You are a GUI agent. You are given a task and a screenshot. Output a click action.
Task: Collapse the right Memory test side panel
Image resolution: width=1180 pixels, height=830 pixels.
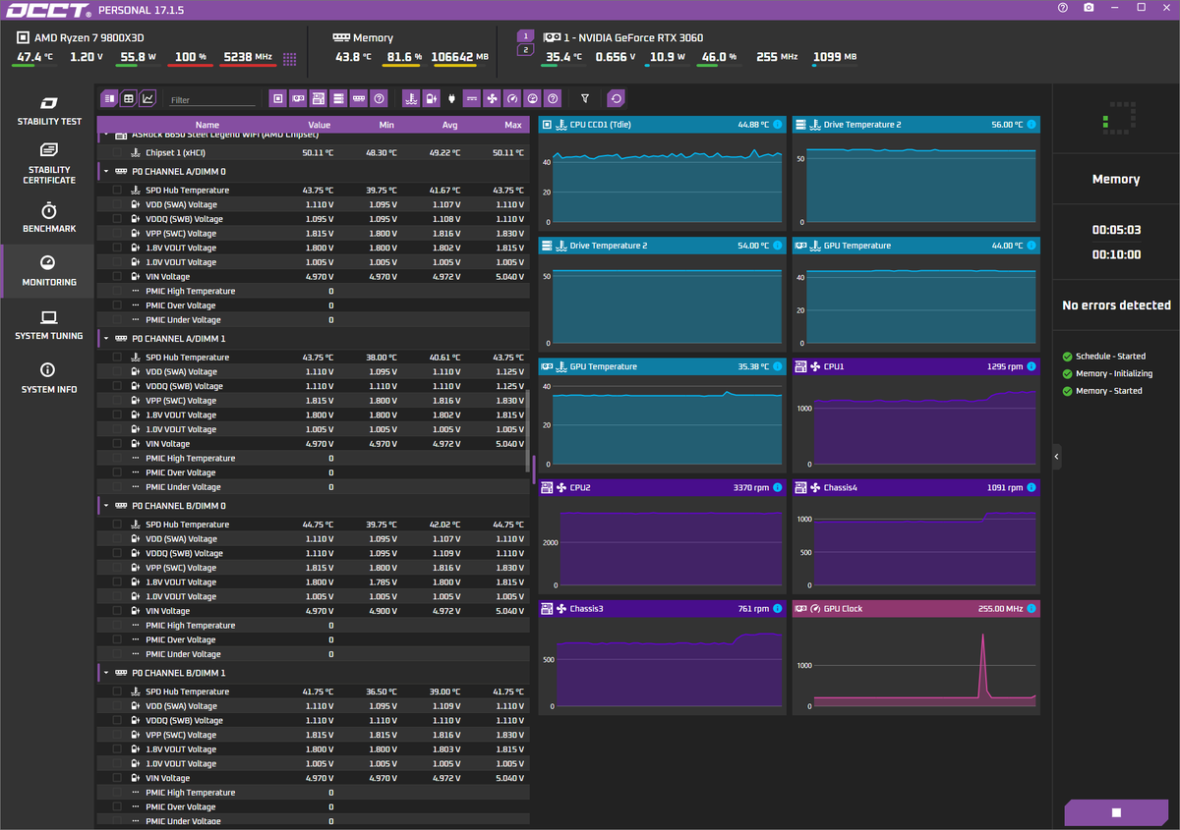(1057, 457)
